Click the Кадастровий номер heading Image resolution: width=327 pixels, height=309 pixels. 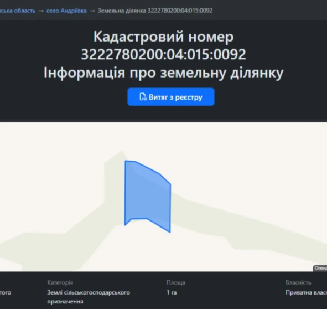163,37
